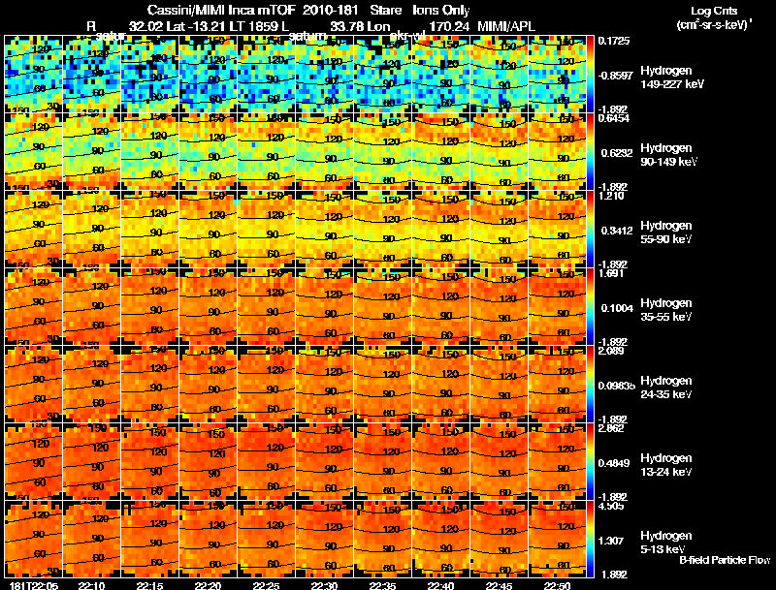Click the colorbar maximum value '0.1725'
Image resolution: width=776 pixels, height=590 pixels.
[x=614, y=41]
